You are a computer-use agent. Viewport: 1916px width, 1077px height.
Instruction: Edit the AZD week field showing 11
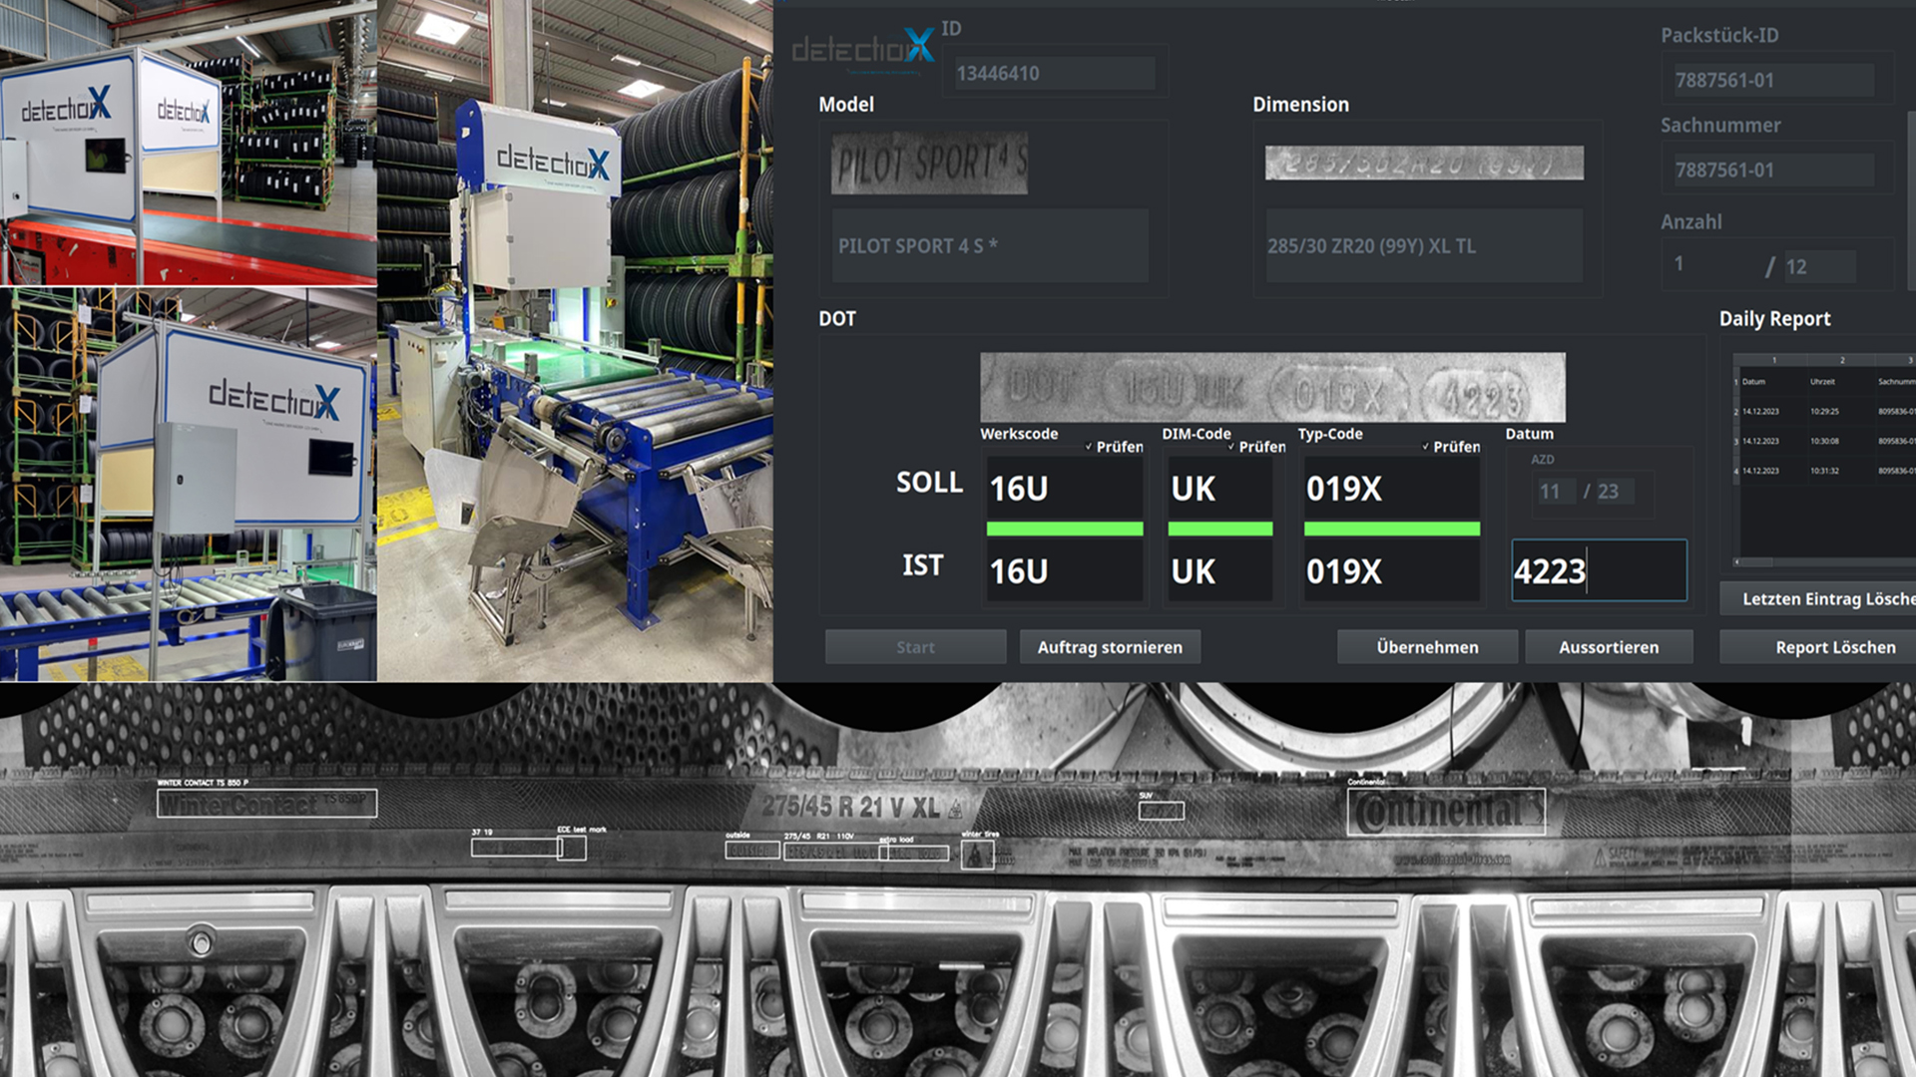[x=1555, y=491]
